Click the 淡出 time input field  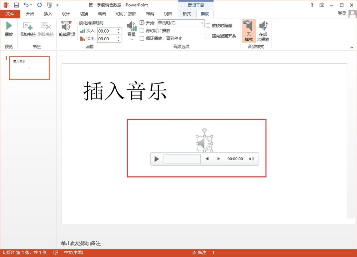coord(107,39)
